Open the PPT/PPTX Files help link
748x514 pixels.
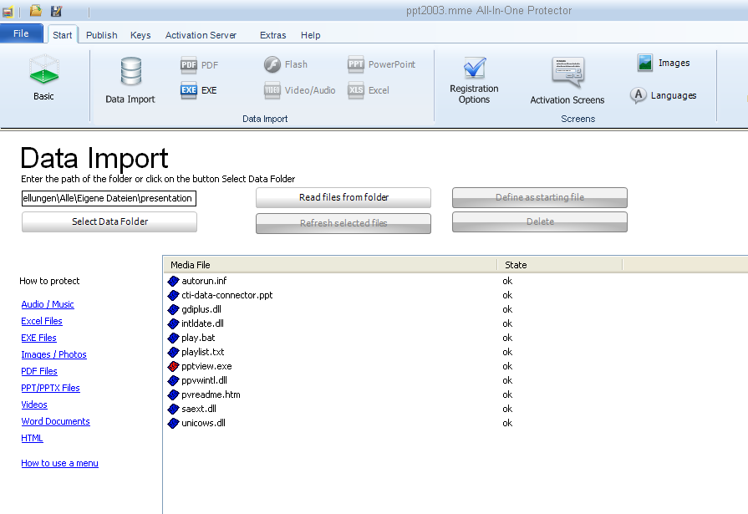click(x=50, y=388)
